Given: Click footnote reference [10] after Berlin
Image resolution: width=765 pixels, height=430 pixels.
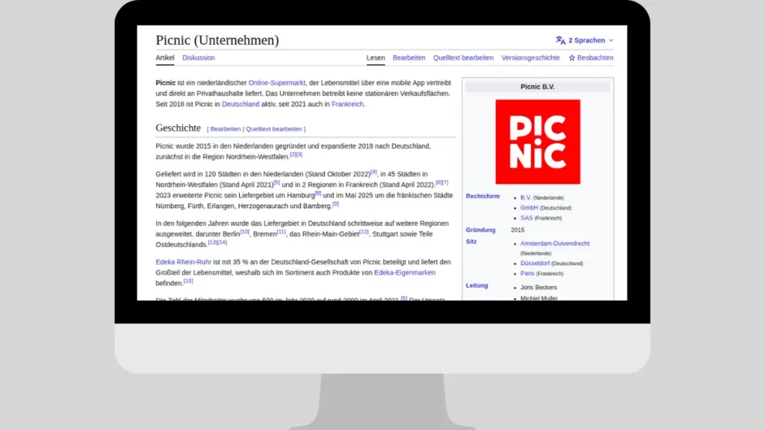Looking at the screenshot, I should 244,231.
